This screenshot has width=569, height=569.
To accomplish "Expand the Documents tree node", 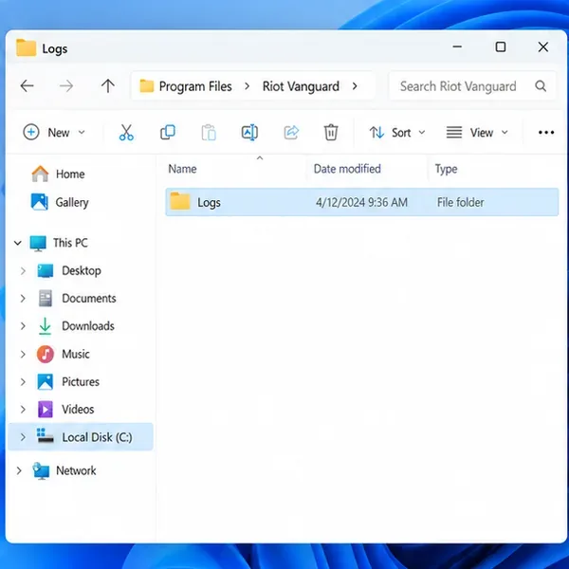I will [x=23, y=299].
